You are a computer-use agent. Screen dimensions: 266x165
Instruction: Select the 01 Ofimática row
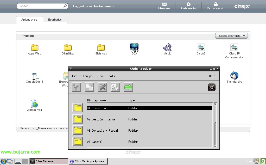[150, 108]
